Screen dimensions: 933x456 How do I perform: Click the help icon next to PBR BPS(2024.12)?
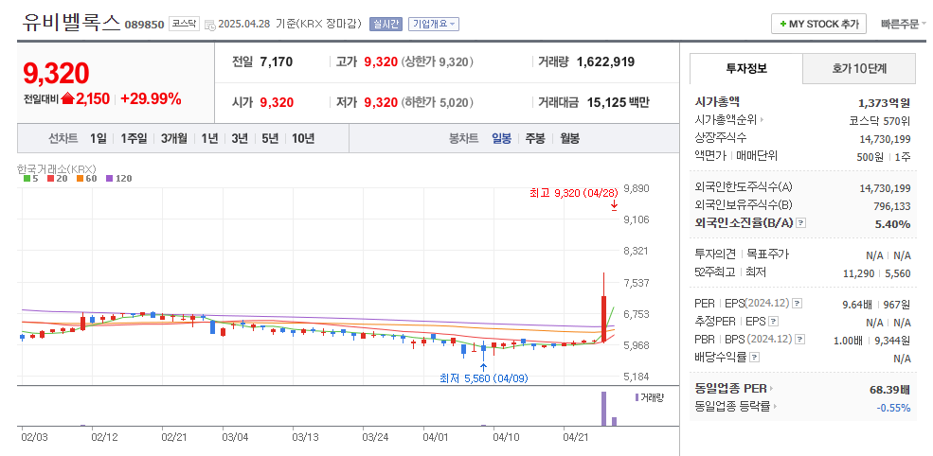pos(799,340)
